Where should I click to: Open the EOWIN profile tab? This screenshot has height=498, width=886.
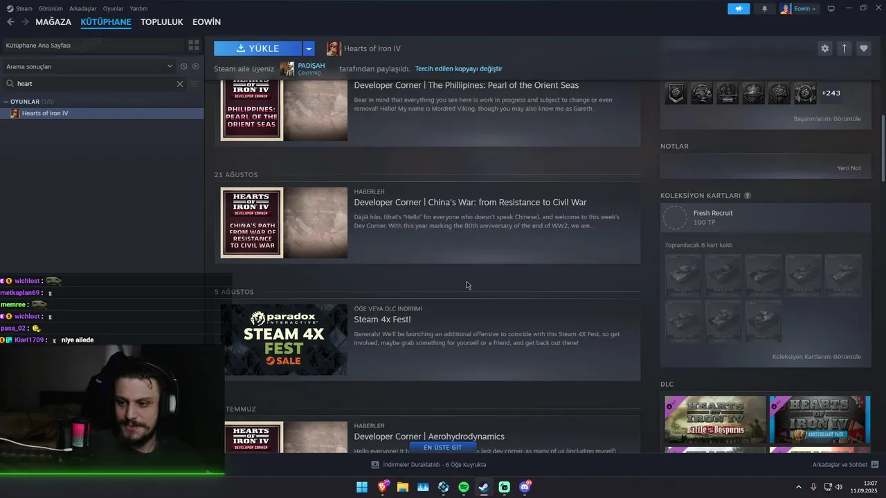coord(206,22)
